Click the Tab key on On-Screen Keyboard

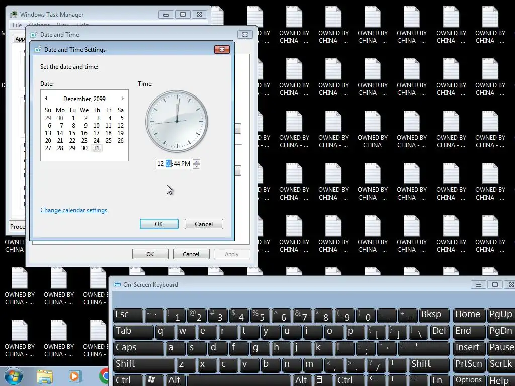(x=133, y=332)
